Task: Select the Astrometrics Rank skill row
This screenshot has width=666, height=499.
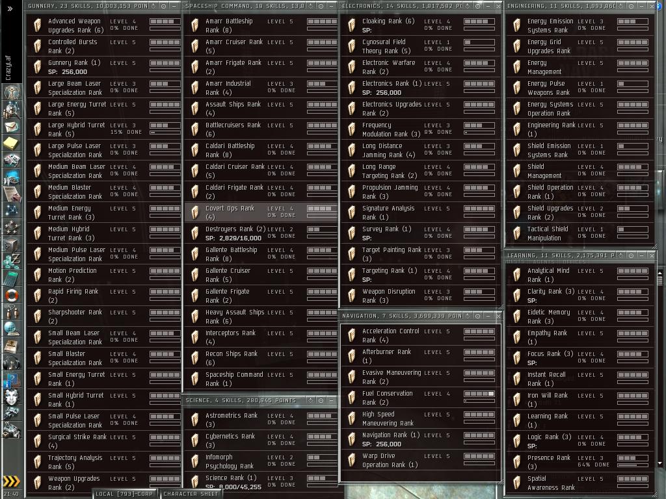Action: tap(261, 420)
